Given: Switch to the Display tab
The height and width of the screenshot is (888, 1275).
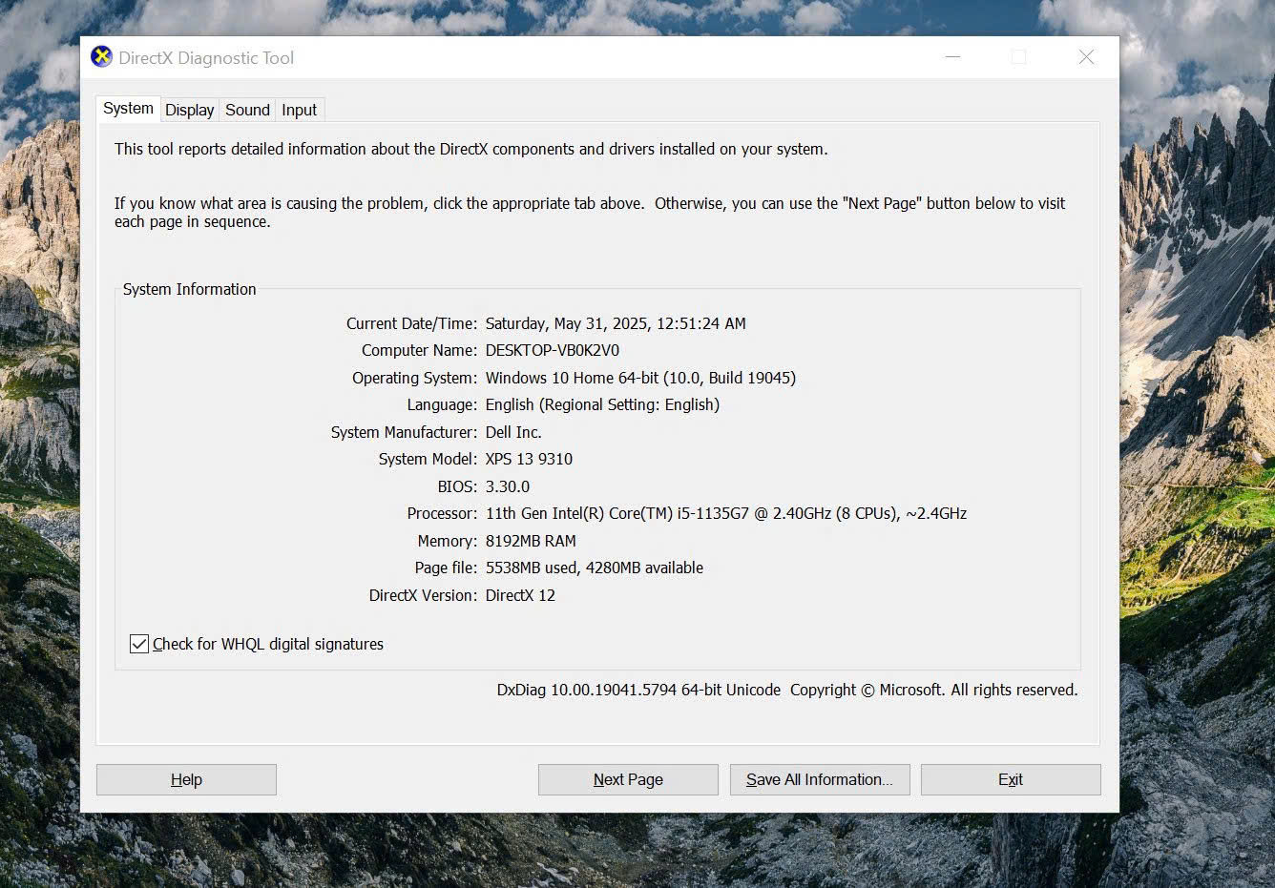Looking at the screenshot, I should (x=189, y=110).
